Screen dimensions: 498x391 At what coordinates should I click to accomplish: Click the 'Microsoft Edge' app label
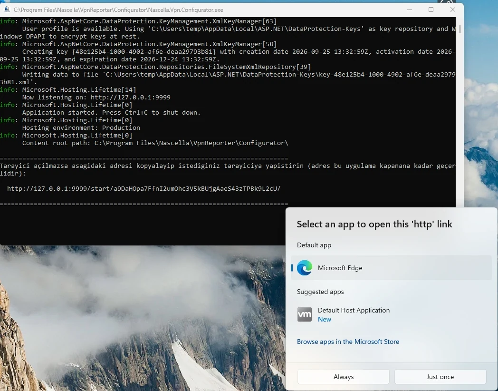point(340,268)
